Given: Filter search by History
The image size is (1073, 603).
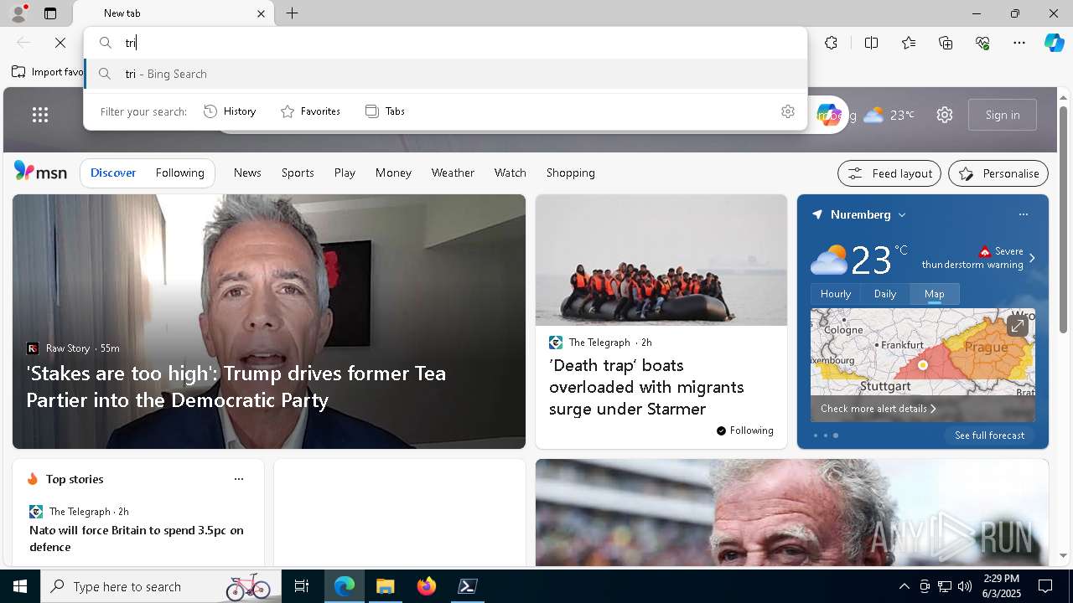Looking at the screenshot, I should (x=230, y=111).
